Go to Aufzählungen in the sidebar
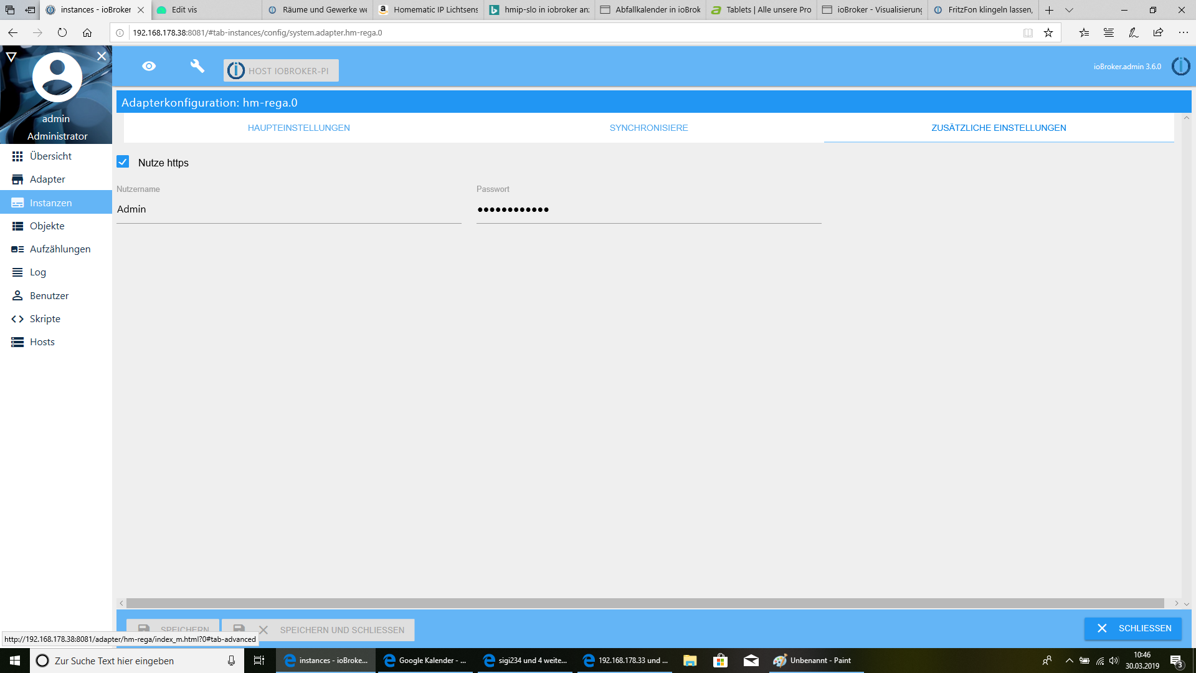 [x=60, y=249]
